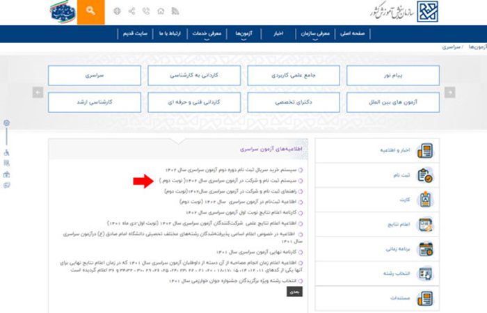
Task: Click the کارت ID card icon
Action: (425, 200)
